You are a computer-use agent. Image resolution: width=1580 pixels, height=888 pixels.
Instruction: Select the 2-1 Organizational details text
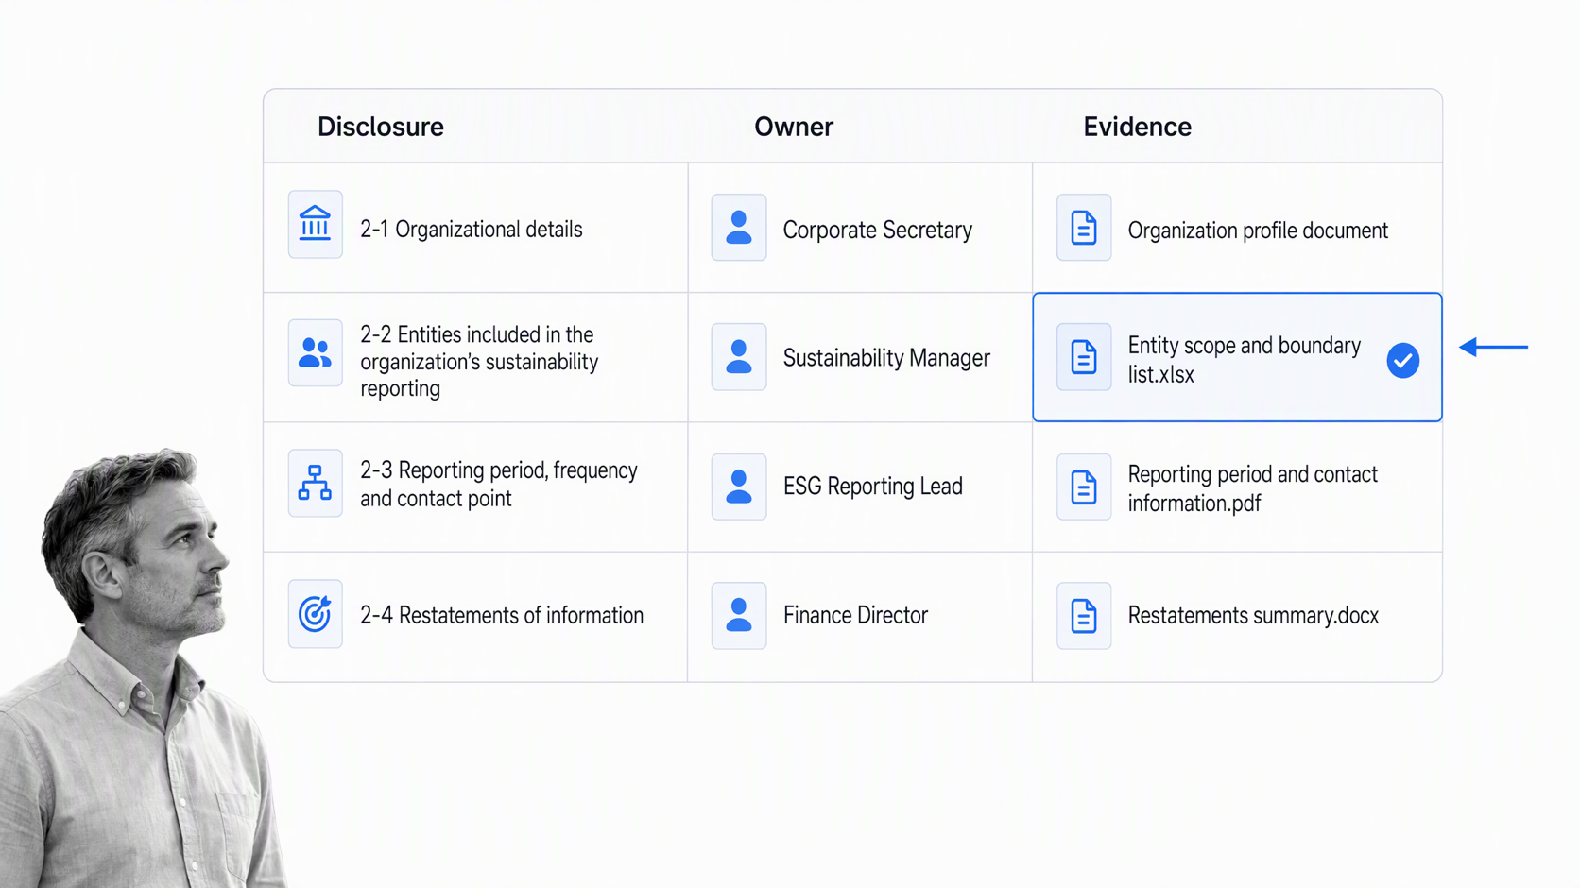[472, 229]
